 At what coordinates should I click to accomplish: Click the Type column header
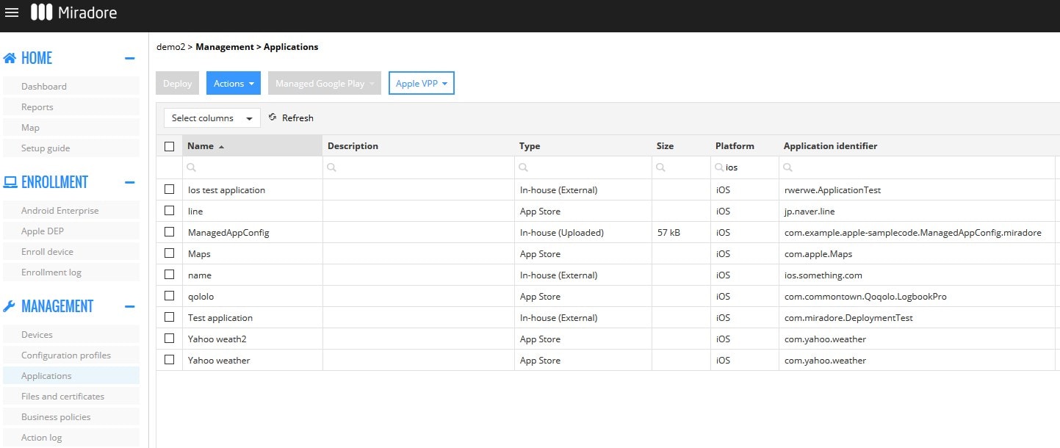coord(583,145)
